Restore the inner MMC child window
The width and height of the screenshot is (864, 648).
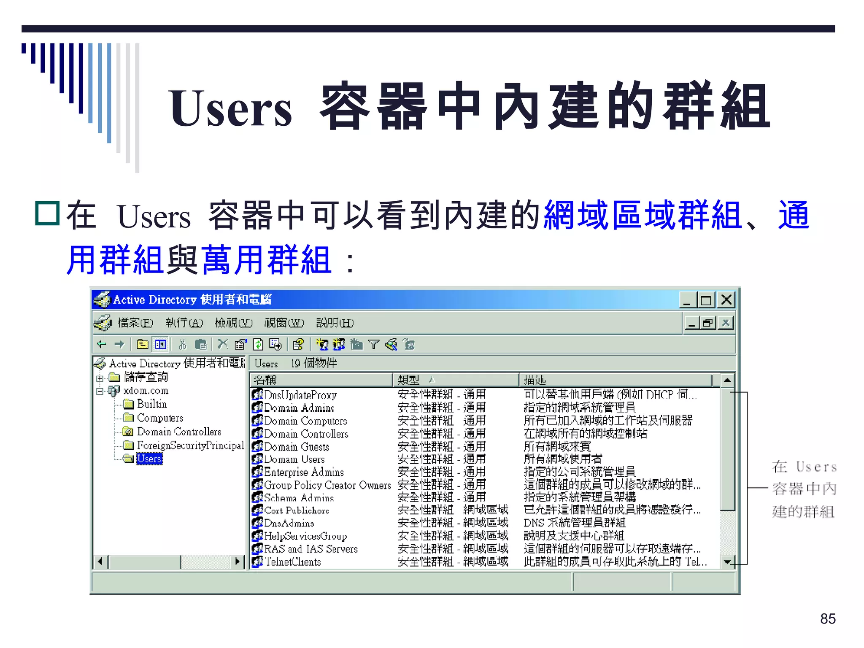(708, 323)
